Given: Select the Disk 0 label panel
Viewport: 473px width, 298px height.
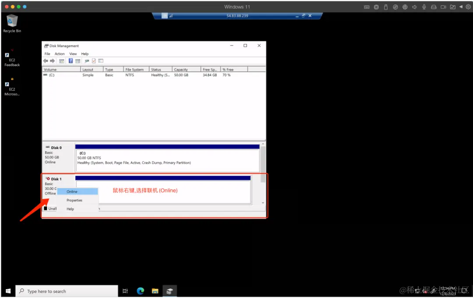Looking at the screenshot, I should pyautogui.click(x=59, y=157).
